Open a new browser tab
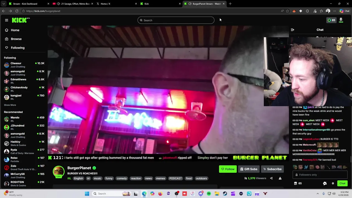Screen dimensions: 352x198 tap(230, 4)
